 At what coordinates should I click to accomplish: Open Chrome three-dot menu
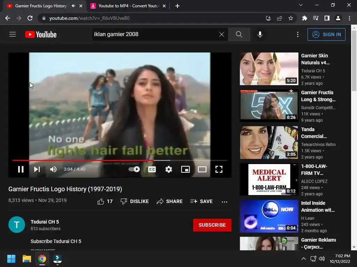(x=349, y=18)
